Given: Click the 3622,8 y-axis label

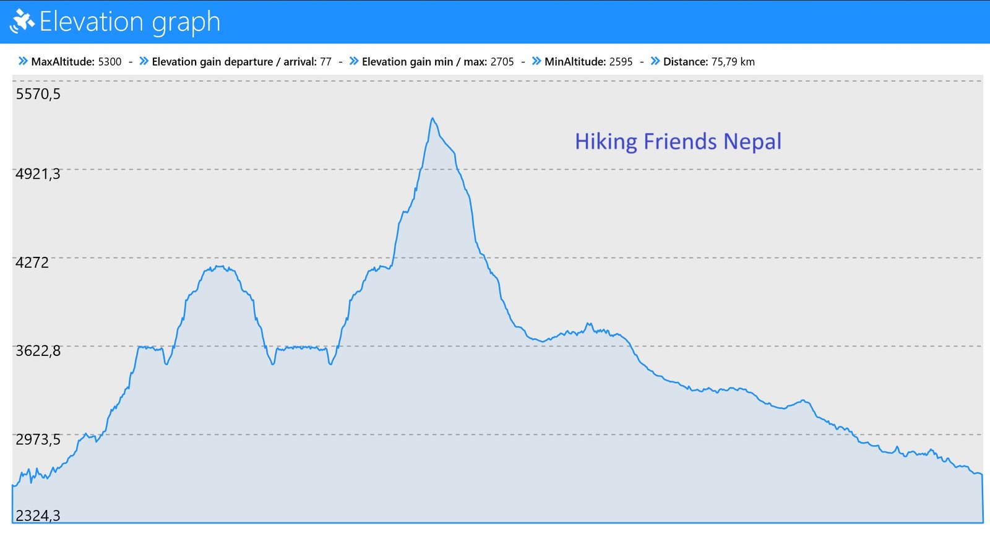Looking at the screenshot, I should coord(38,351).
